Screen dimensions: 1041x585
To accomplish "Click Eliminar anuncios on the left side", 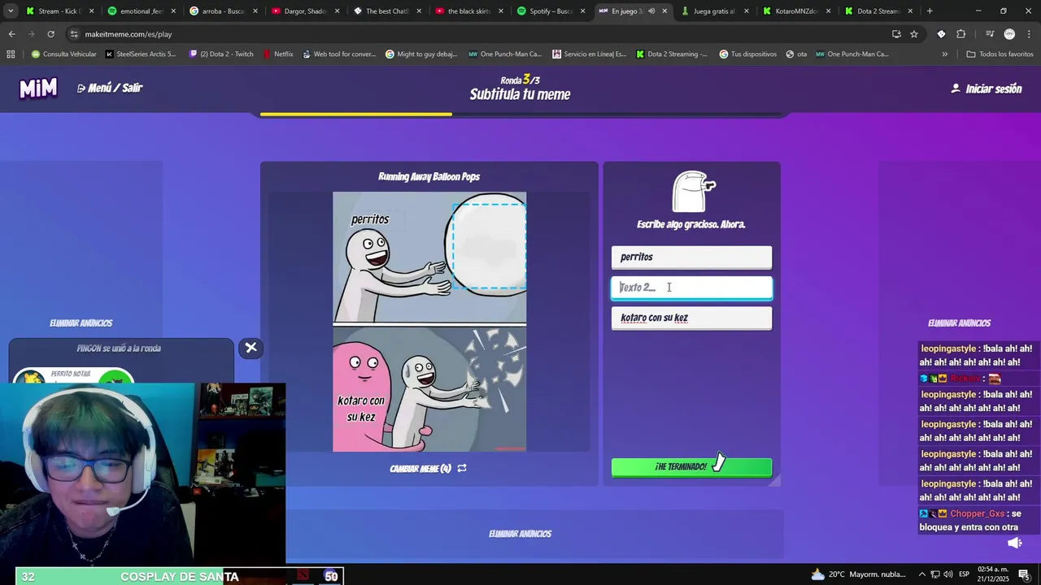I will (x=81, y=323).
